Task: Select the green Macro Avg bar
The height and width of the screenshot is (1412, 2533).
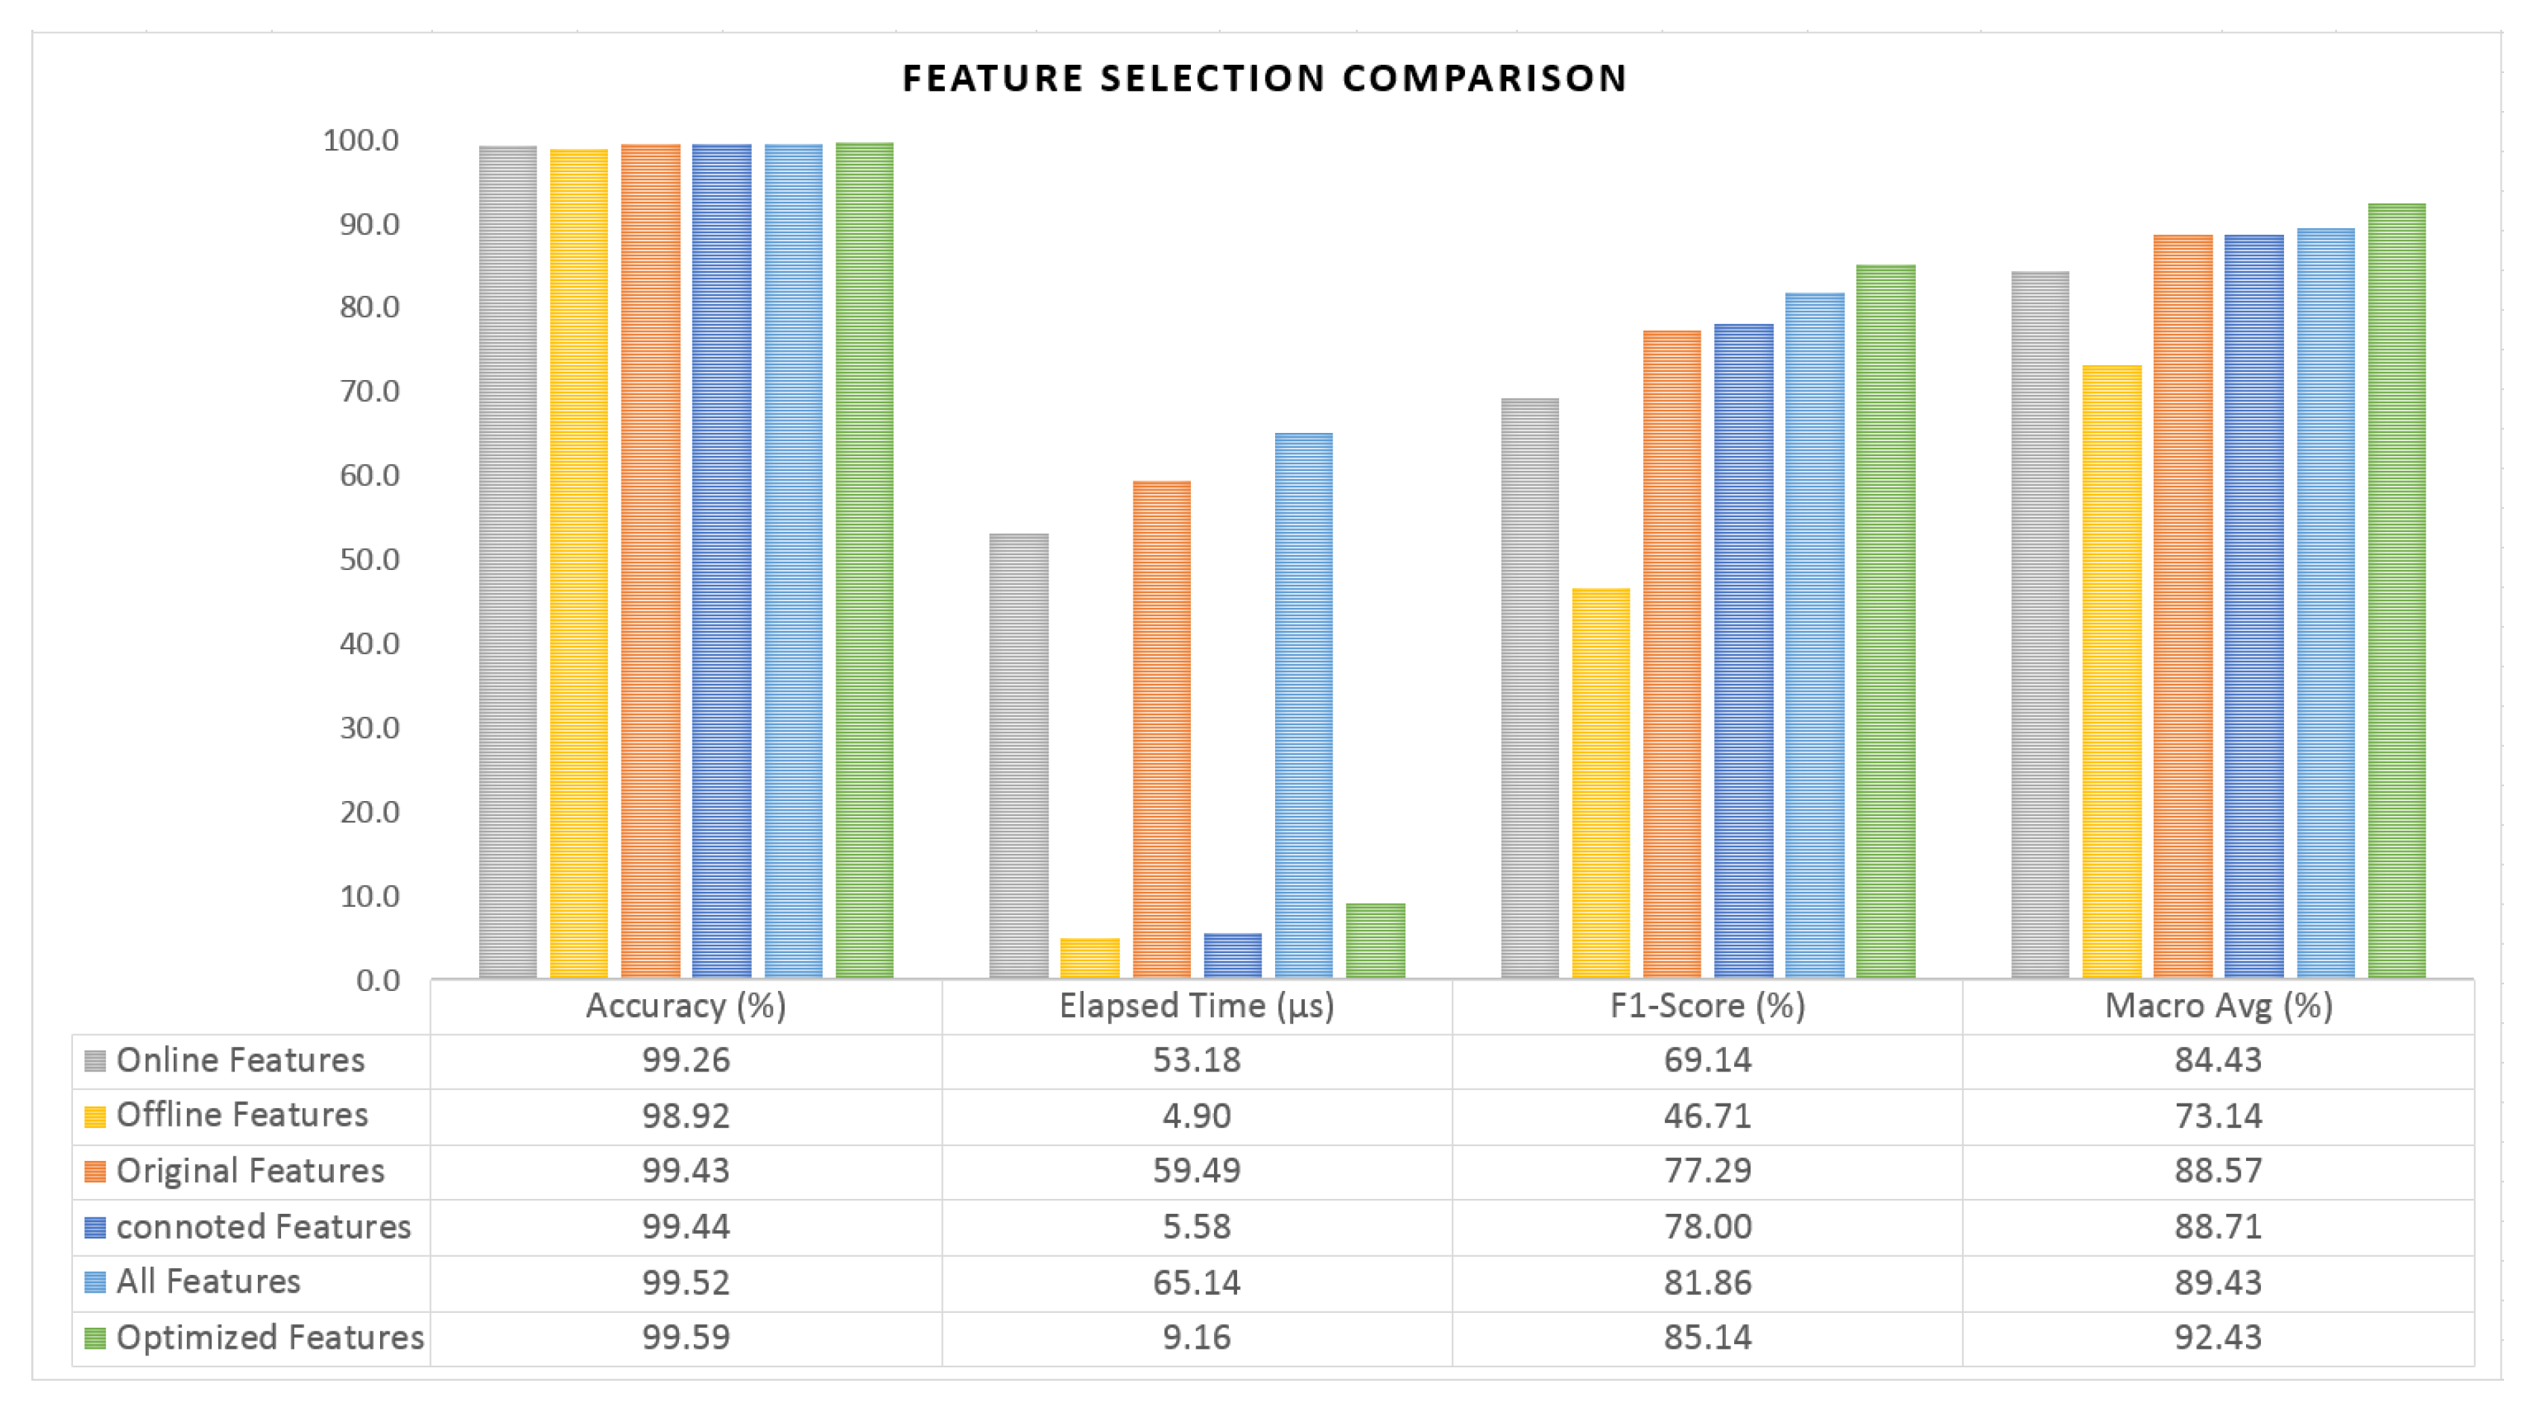Action: (x=2397, y=590)
